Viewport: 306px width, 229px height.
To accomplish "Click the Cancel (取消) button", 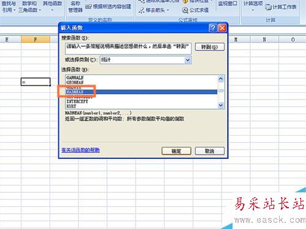I will coord(210,151).
